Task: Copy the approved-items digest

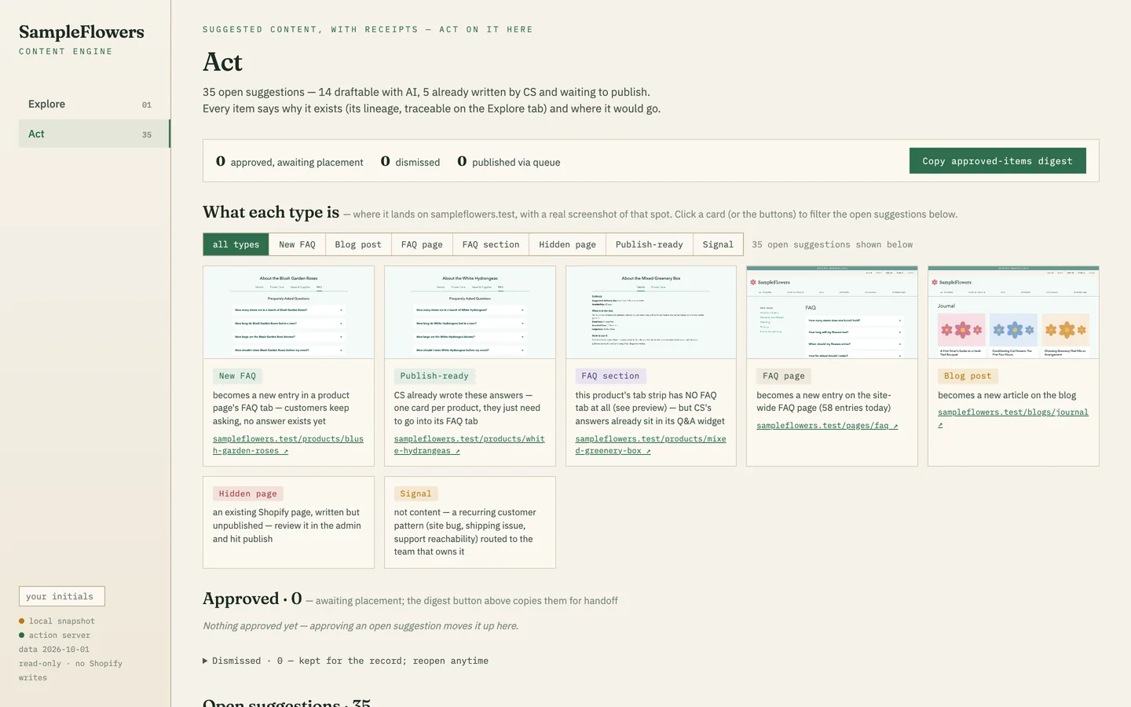Action: tap(997, 161)
